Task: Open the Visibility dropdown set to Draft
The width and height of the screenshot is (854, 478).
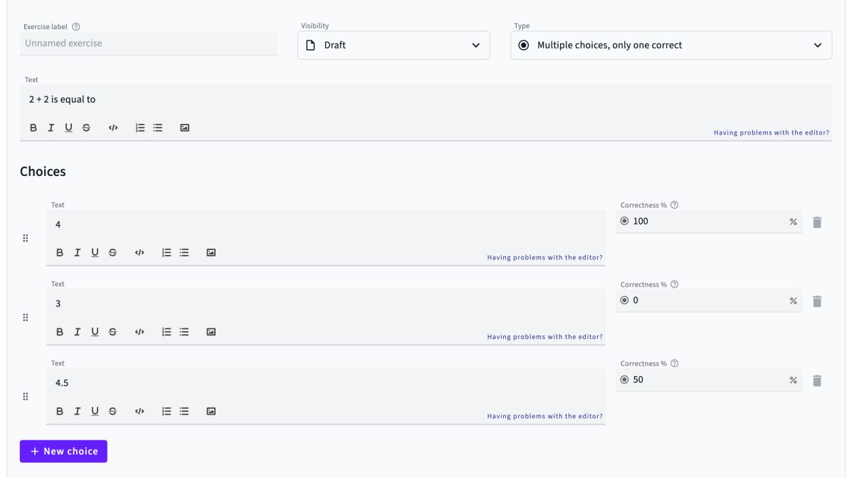Action: point(394,45)
